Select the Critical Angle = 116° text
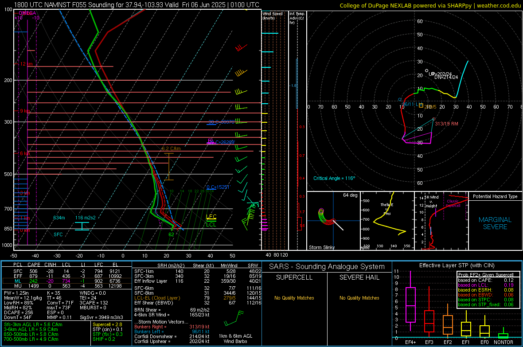Viewport: 523px width, 347px height. [334, 178]
